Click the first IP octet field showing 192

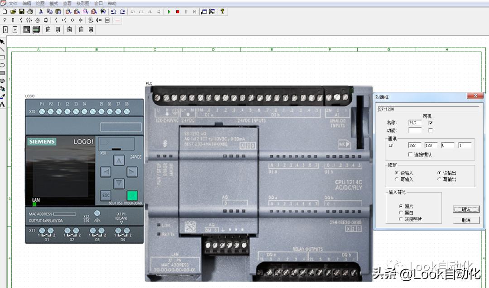415,145
